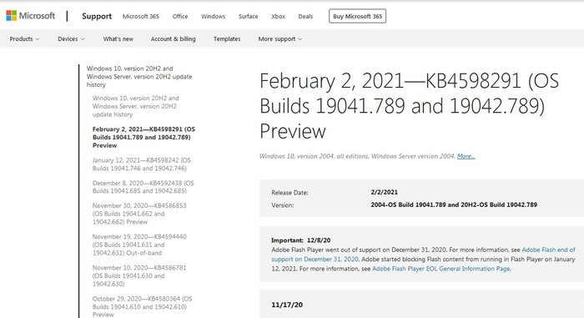Open October 29, 2020 KB4580364 entry

click(143, 306)
